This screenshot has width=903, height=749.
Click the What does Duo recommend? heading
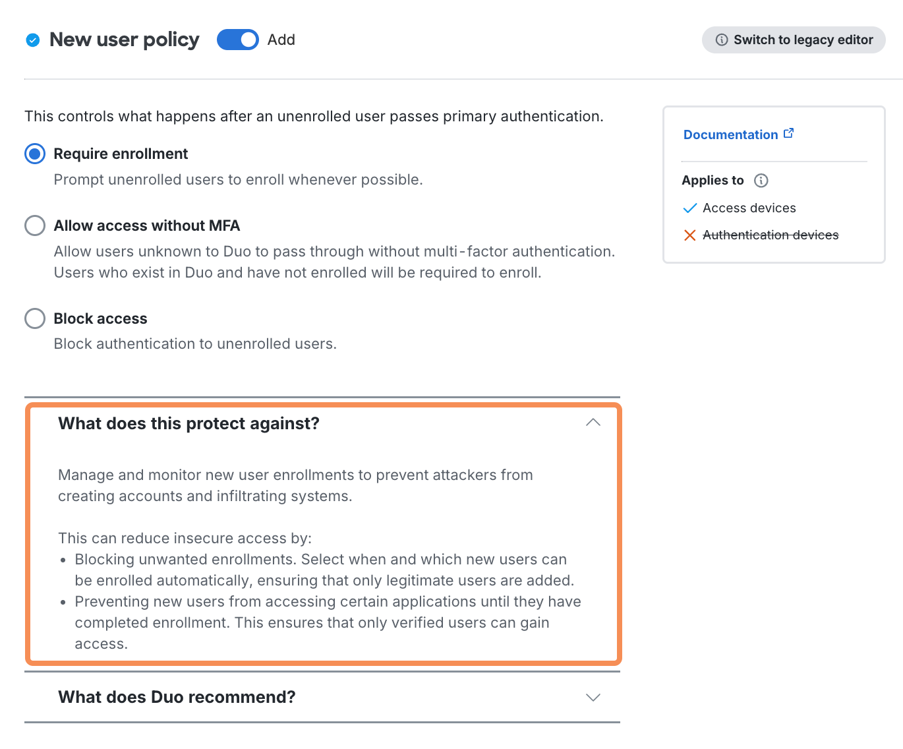[177, 697]
